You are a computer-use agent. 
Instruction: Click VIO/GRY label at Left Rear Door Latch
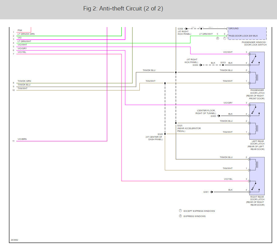pyautogui.click(x=228, y=103)
